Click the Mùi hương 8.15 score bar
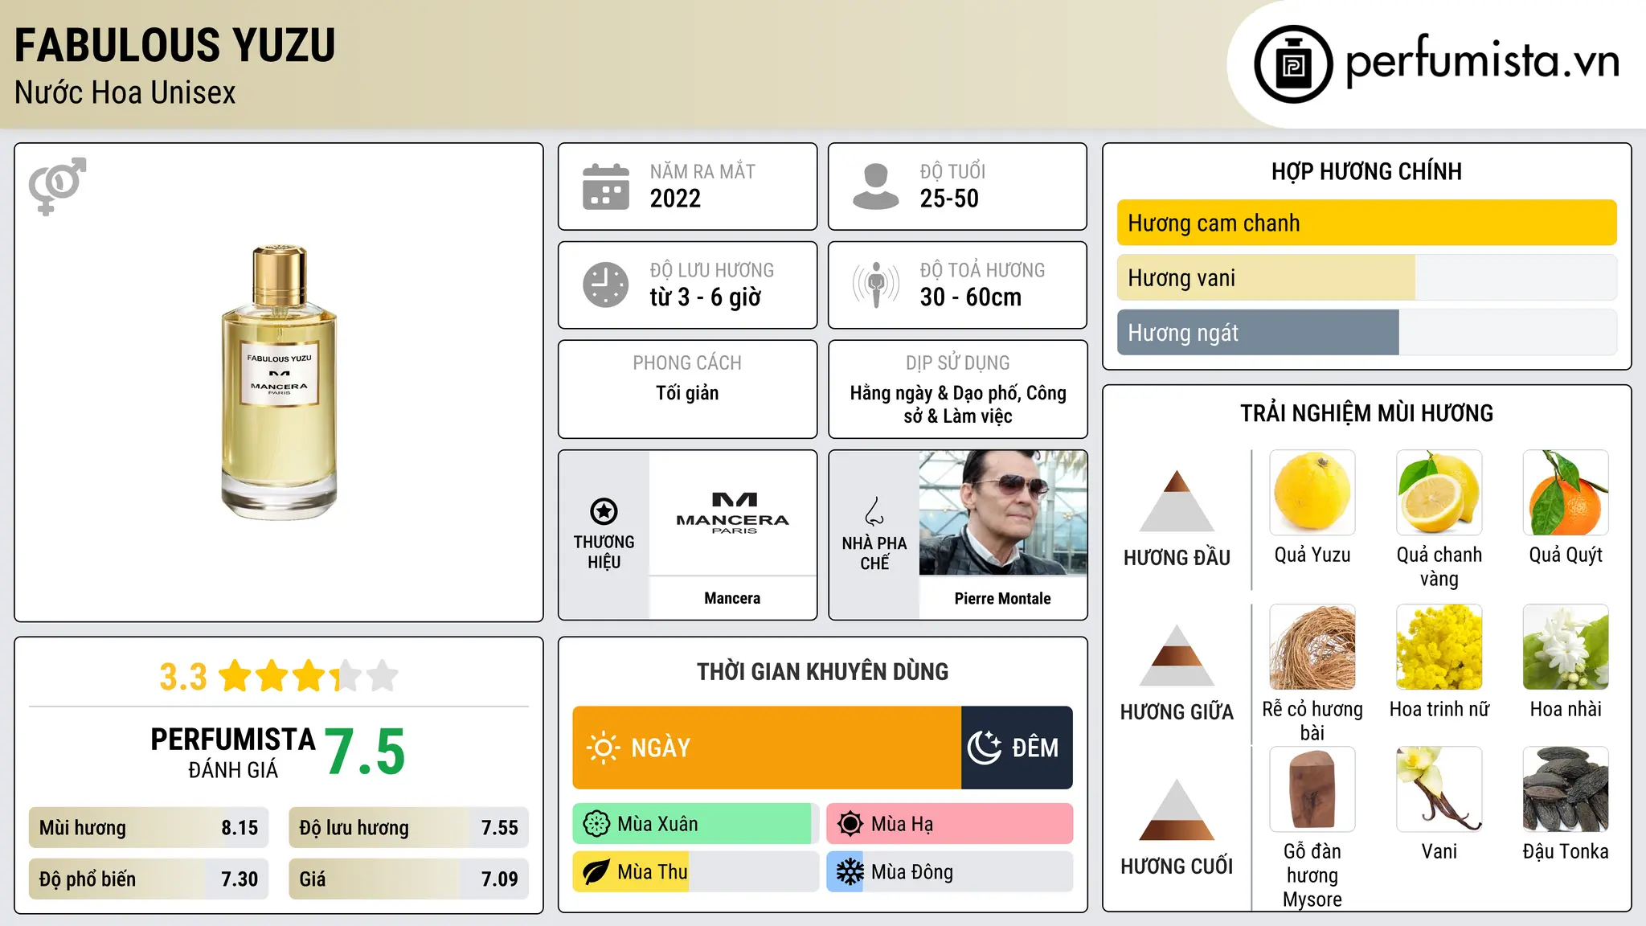The image size is (1646, 926). tap(149, 828)
